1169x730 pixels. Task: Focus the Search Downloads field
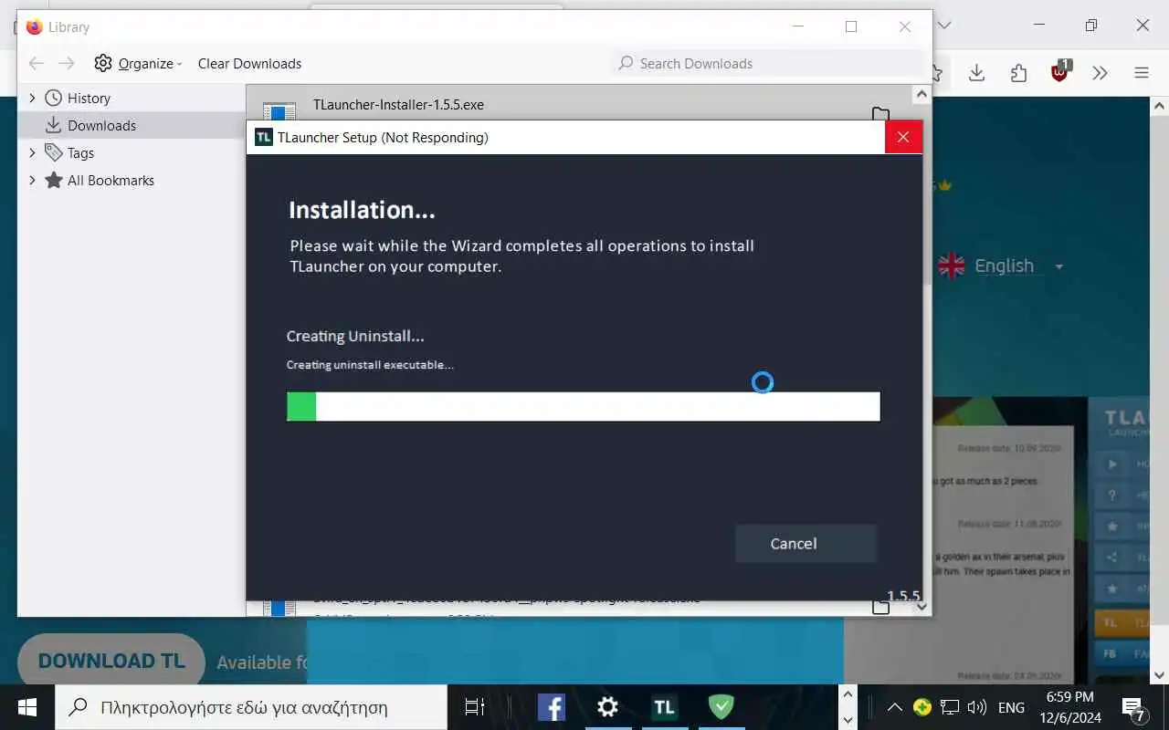point(769,63)
